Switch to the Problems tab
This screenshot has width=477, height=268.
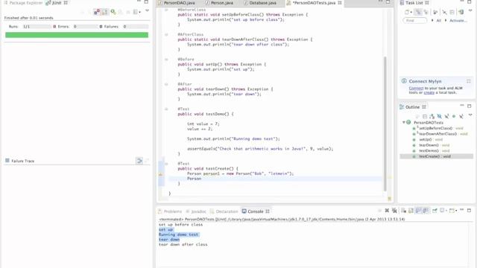coord(170,211)
